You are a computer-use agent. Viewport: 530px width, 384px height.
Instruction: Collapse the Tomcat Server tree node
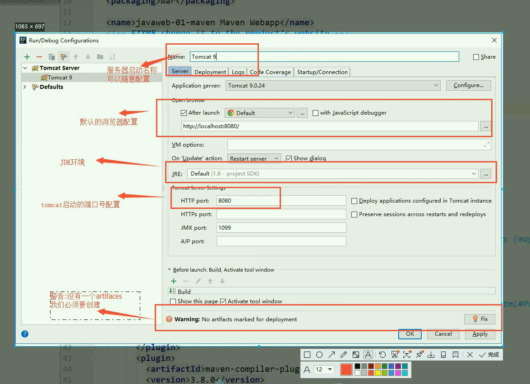[25, 68]
